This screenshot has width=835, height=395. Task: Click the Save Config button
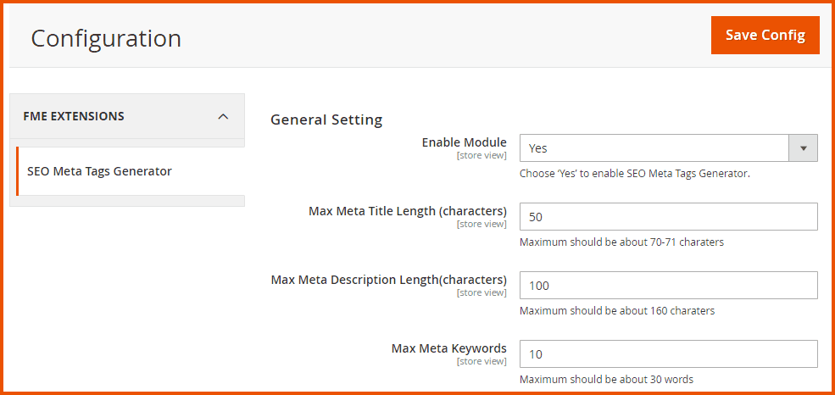coord(765,35)
